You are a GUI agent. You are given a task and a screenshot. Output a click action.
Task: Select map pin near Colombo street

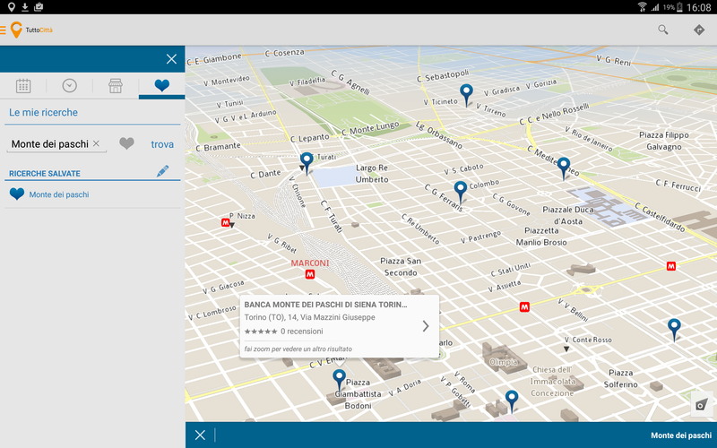click(461, 192)
